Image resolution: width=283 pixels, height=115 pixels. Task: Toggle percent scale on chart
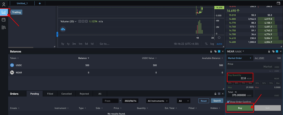(206, 44)
